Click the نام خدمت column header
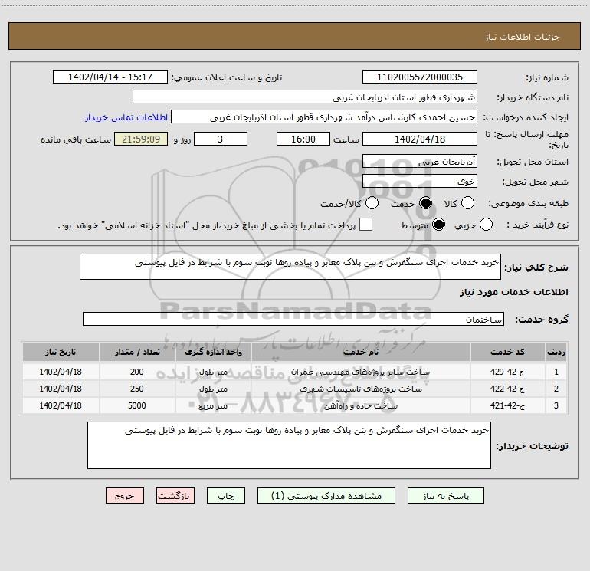The image size is (590, 571). click(x=360, y=353)
